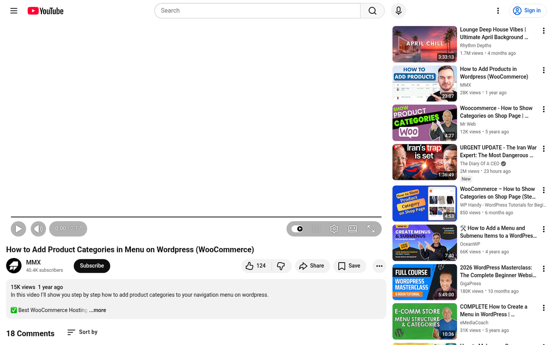
Task: Click the magnifying glass search button
Action: pyautogui.click(x=372, y=11)
